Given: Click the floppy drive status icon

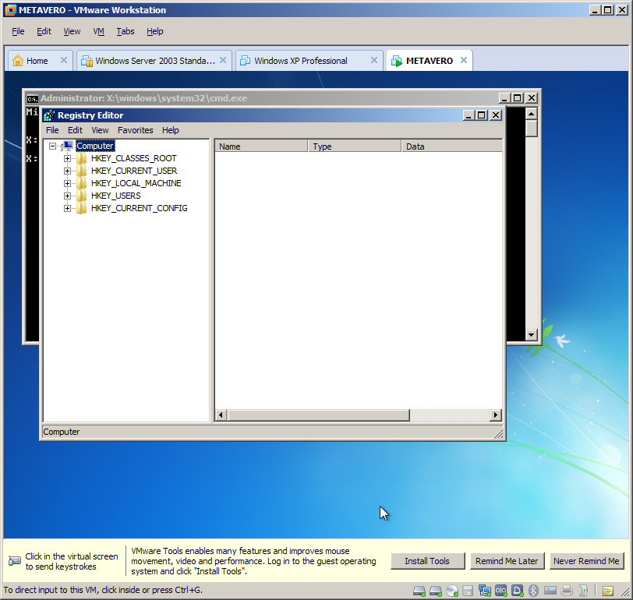Looking at the screenshot, I should 468,591.
